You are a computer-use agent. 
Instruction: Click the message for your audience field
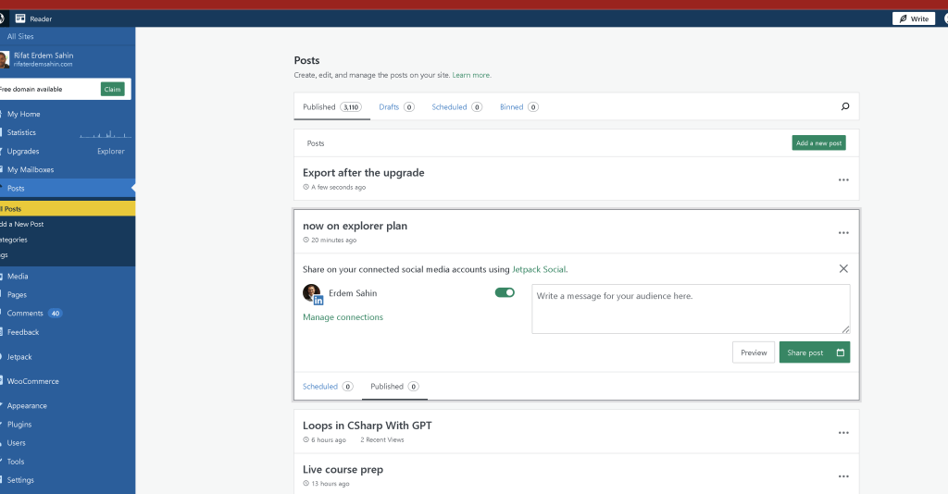[x=691, y=309]
